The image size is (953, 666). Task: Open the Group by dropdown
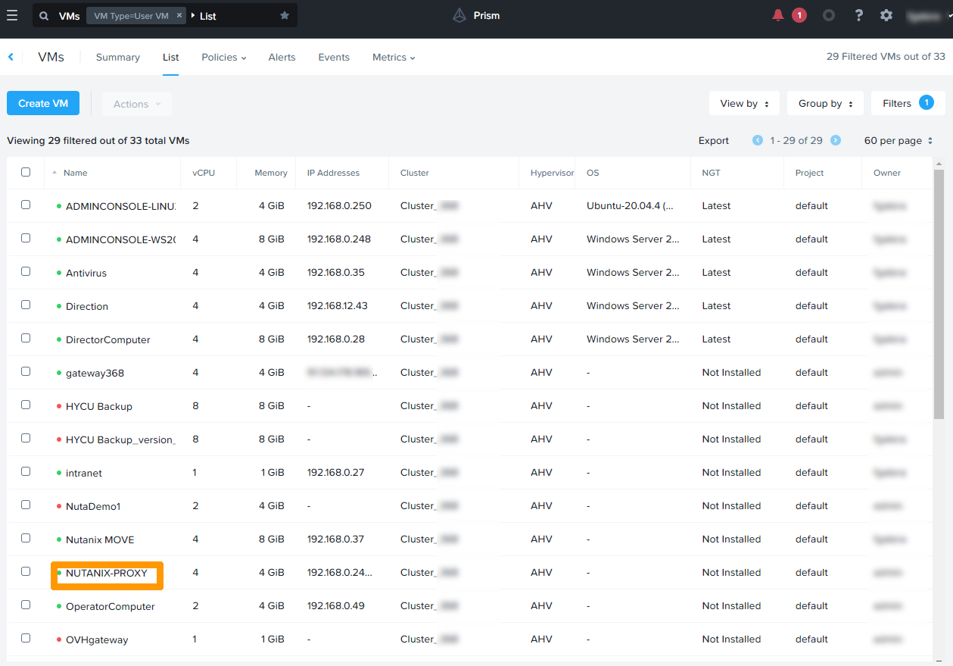825,103
